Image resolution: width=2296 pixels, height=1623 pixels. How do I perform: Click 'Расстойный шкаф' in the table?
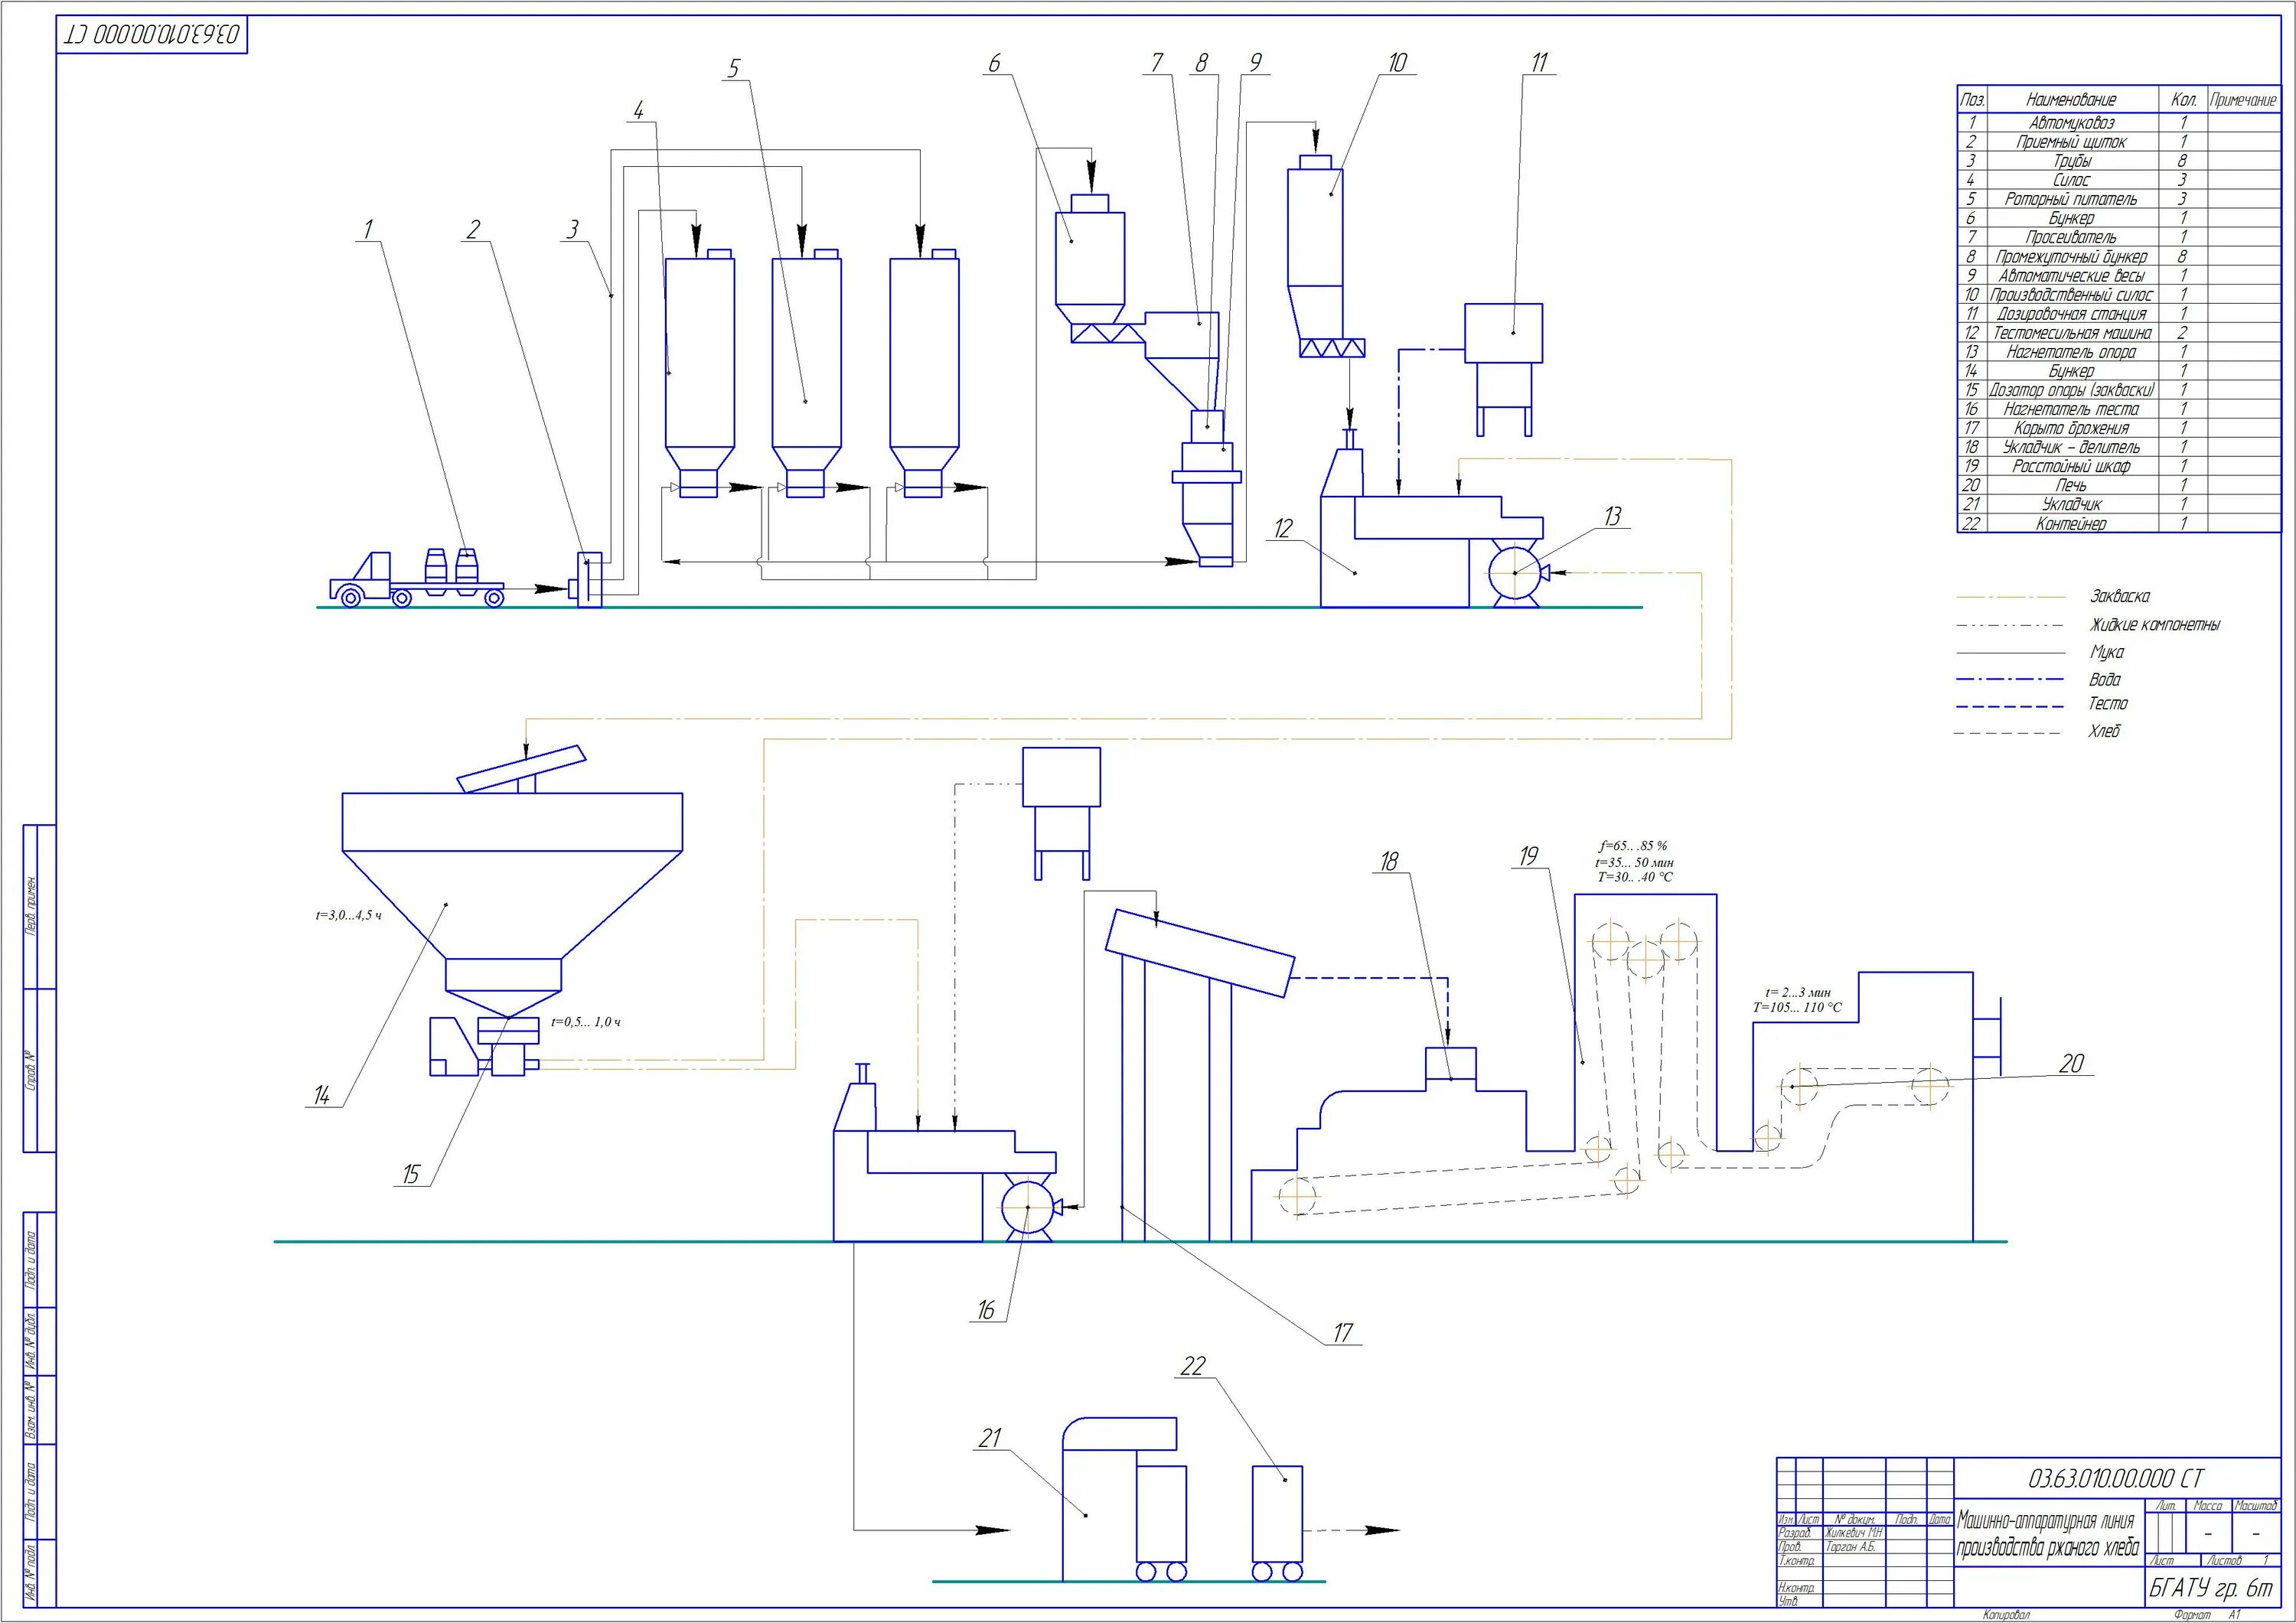click(x=2071, y=465)
